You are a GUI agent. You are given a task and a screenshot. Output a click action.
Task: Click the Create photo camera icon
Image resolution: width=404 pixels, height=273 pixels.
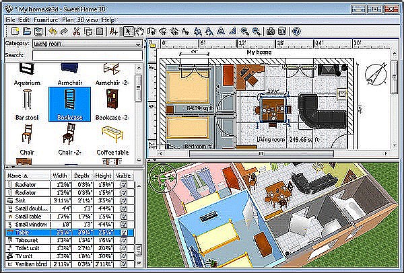(x=270, y=32)
